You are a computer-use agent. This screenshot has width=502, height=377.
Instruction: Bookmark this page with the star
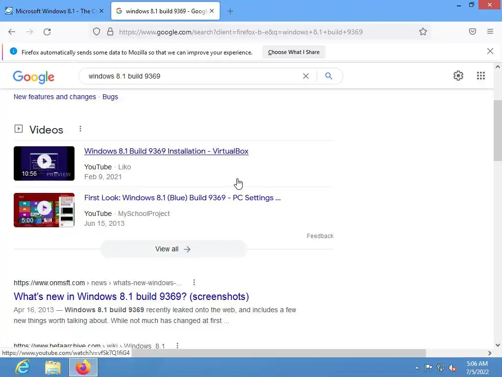click(x=423, y=32)
